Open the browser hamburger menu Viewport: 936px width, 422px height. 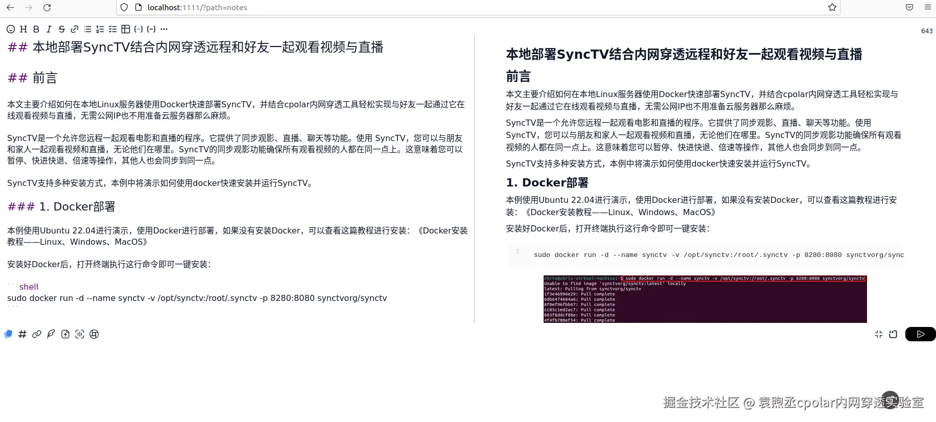pos(928,8)
